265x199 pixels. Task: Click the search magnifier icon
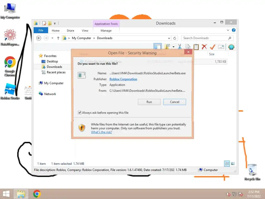click(230, 38)
